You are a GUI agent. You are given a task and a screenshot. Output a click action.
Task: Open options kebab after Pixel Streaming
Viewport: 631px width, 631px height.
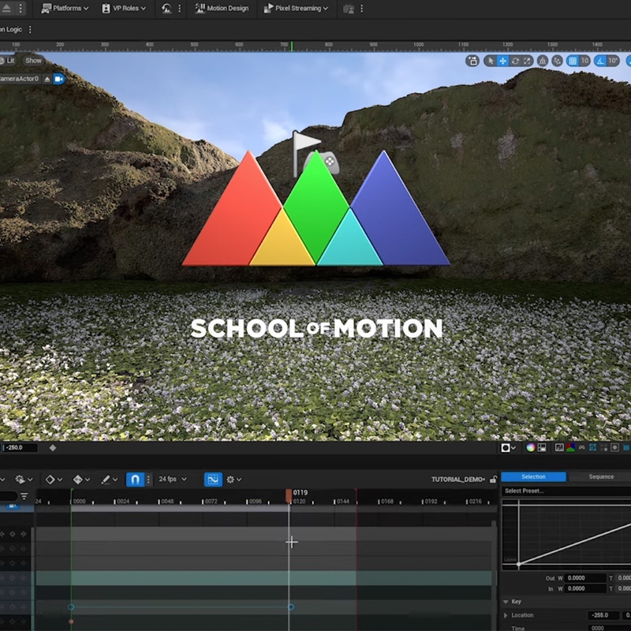(x=361, y=8)
